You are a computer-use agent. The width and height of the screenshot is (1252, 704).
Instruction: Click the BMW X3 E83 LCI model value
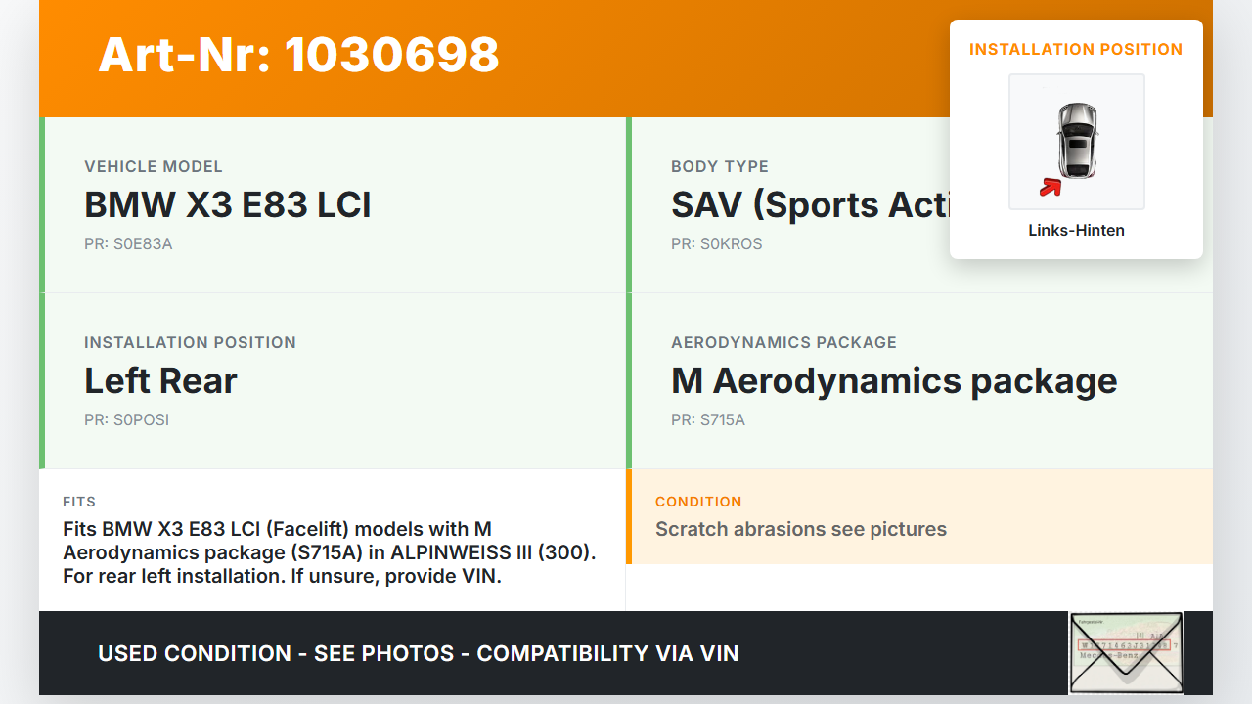pos(228,204)
